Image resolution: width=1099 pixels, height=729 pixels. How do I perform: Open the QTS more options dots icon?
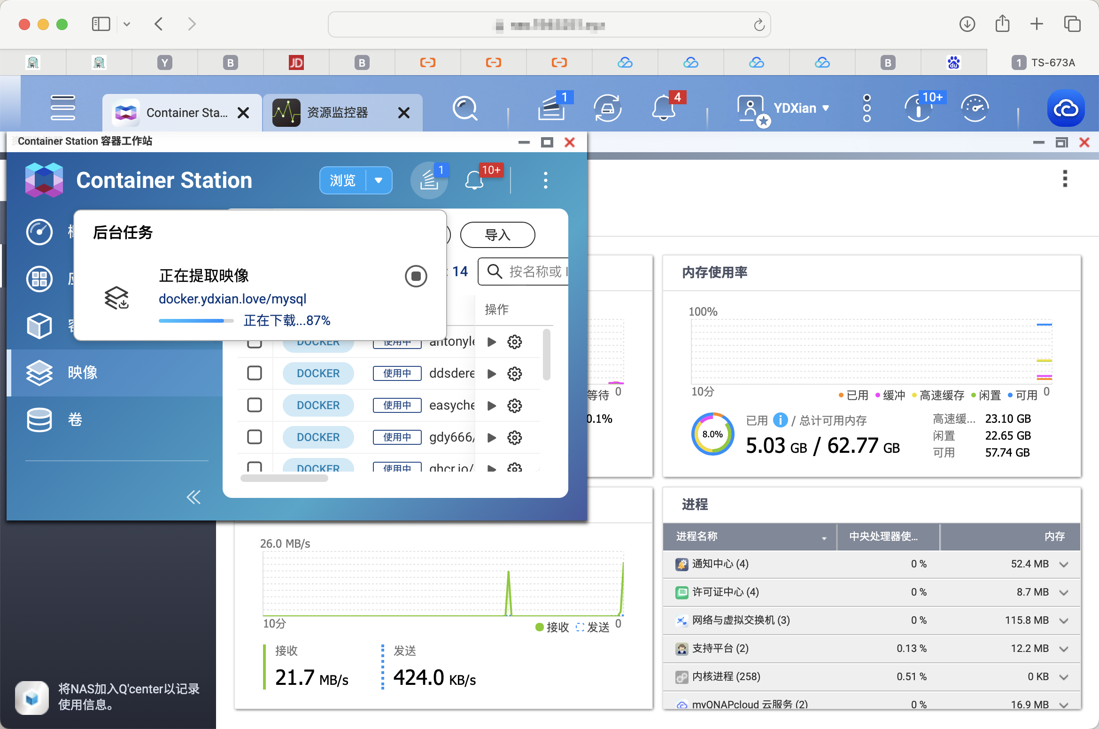[867, 108]
